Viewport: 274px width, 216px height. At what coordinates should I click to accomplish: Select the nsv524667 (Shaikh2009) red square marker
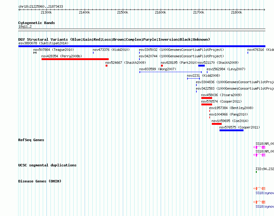pyautogui.click(x=107, y=66)
